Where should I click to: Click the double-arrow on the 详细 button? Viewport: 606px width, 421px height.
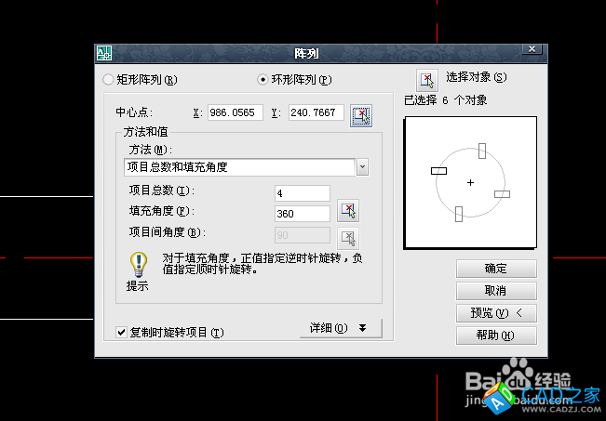(362, 328)
